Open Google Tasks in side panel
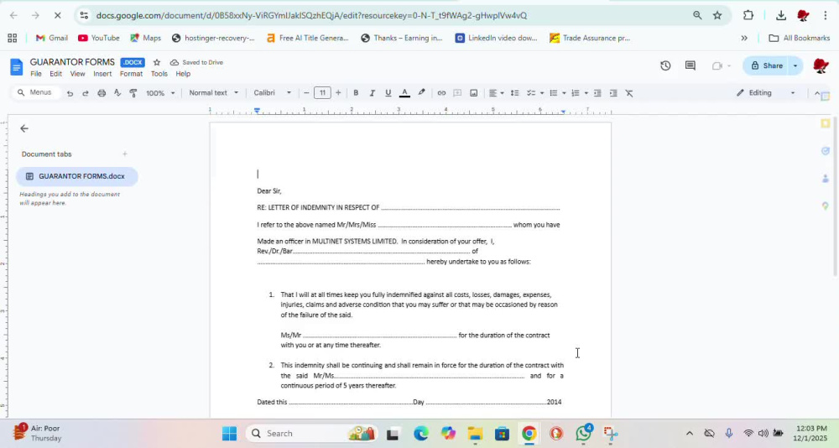The height and width of the screenshot is (448, 839). coord(825,151)
